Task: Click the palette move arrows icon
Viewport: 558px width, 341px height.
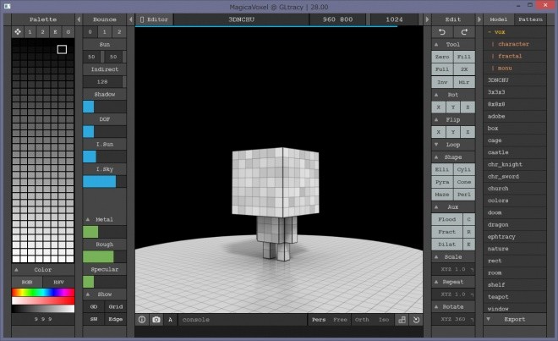Action: point(18,32)
